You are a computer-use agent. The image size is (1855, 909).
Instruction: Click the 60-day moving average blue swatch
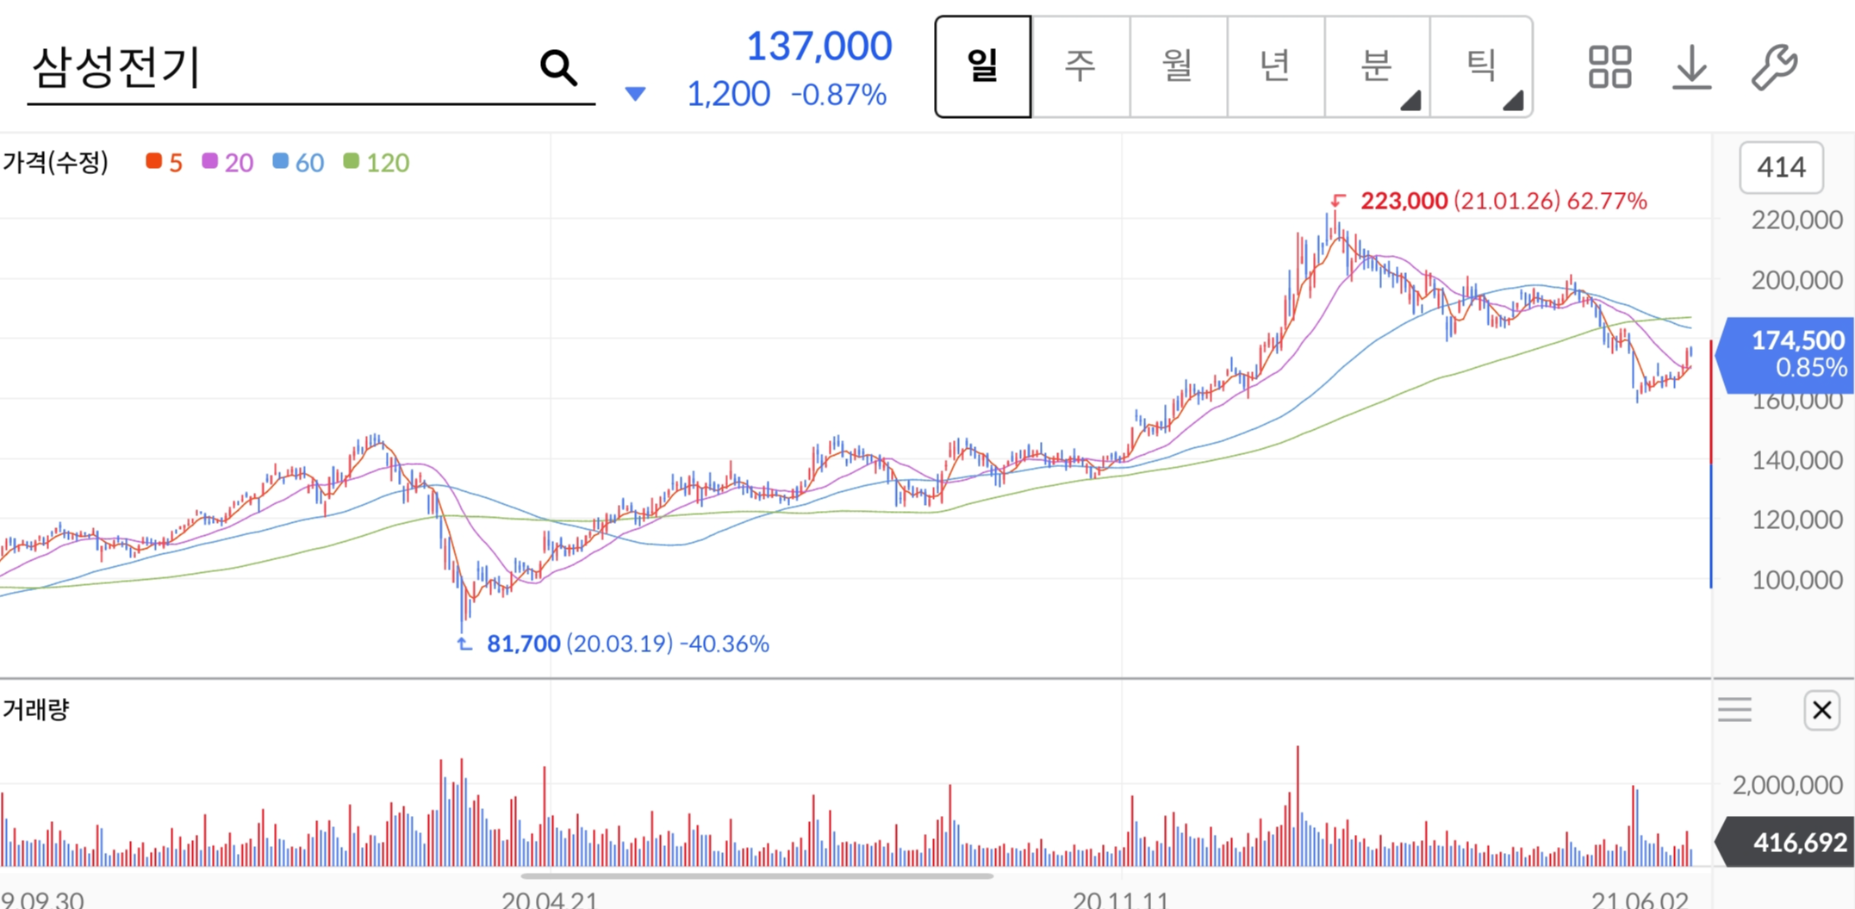(280, 161)
